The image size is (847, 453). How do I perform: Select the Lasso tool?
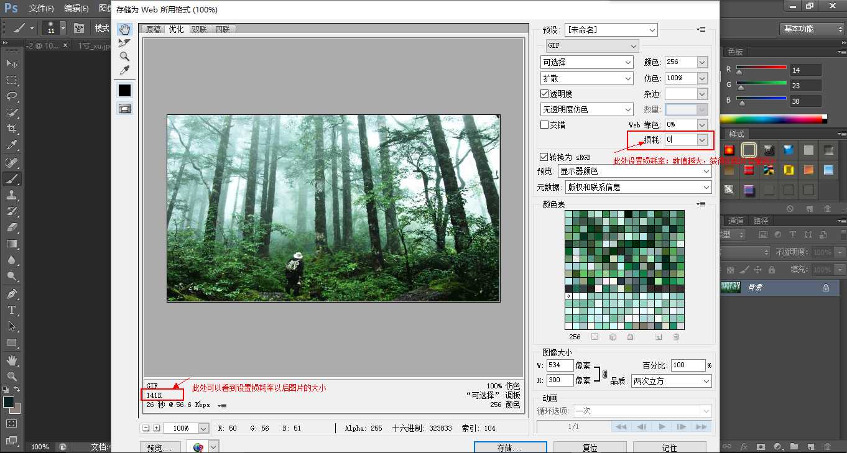12,96
